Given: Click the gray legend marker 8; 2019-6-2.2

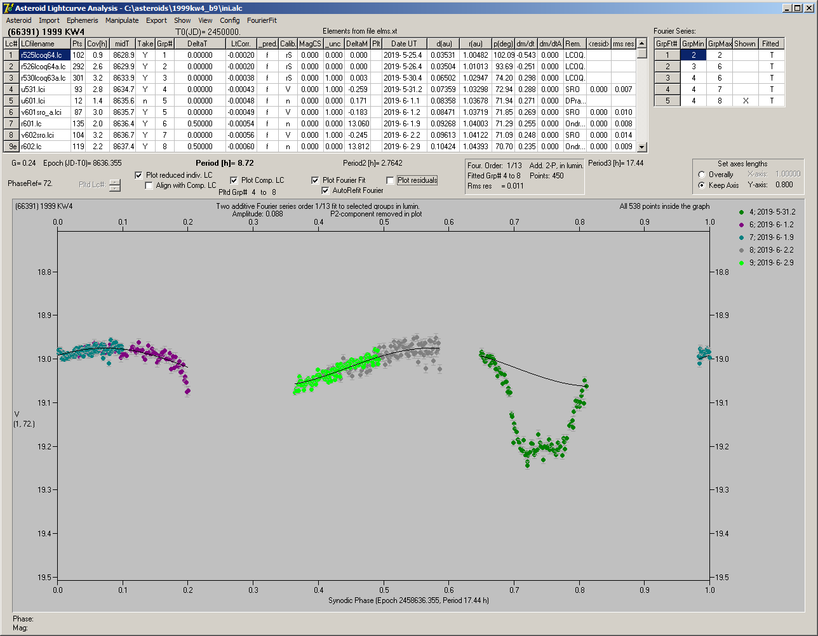Looking at the screenshot, I should pyautogui.click(x=742, y=250).
